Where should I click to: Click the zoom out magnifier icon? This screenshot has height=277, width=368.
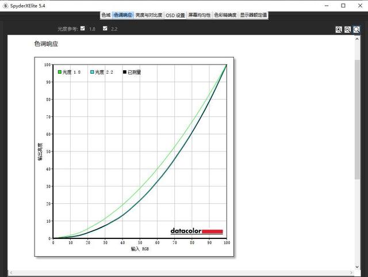(347, 29)
